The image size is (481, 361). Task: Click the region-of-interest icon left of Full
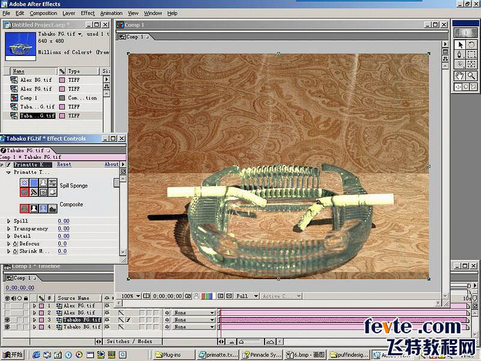coord(221,296)
